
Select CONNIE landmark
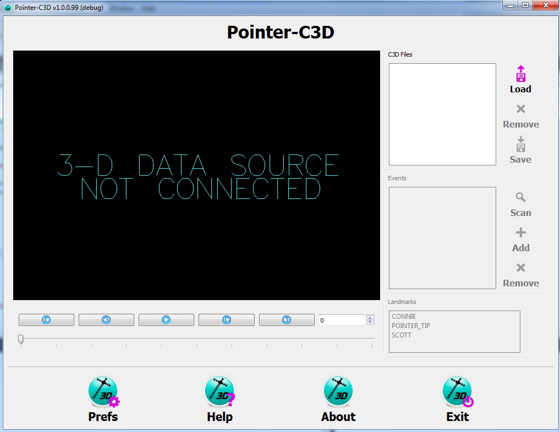click(x=404, y=317)
